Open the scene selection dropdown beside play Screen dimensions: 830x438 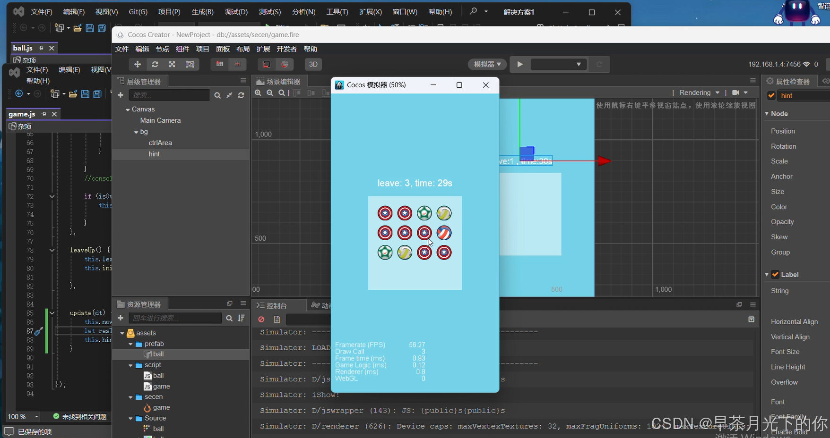coord(559,64)
